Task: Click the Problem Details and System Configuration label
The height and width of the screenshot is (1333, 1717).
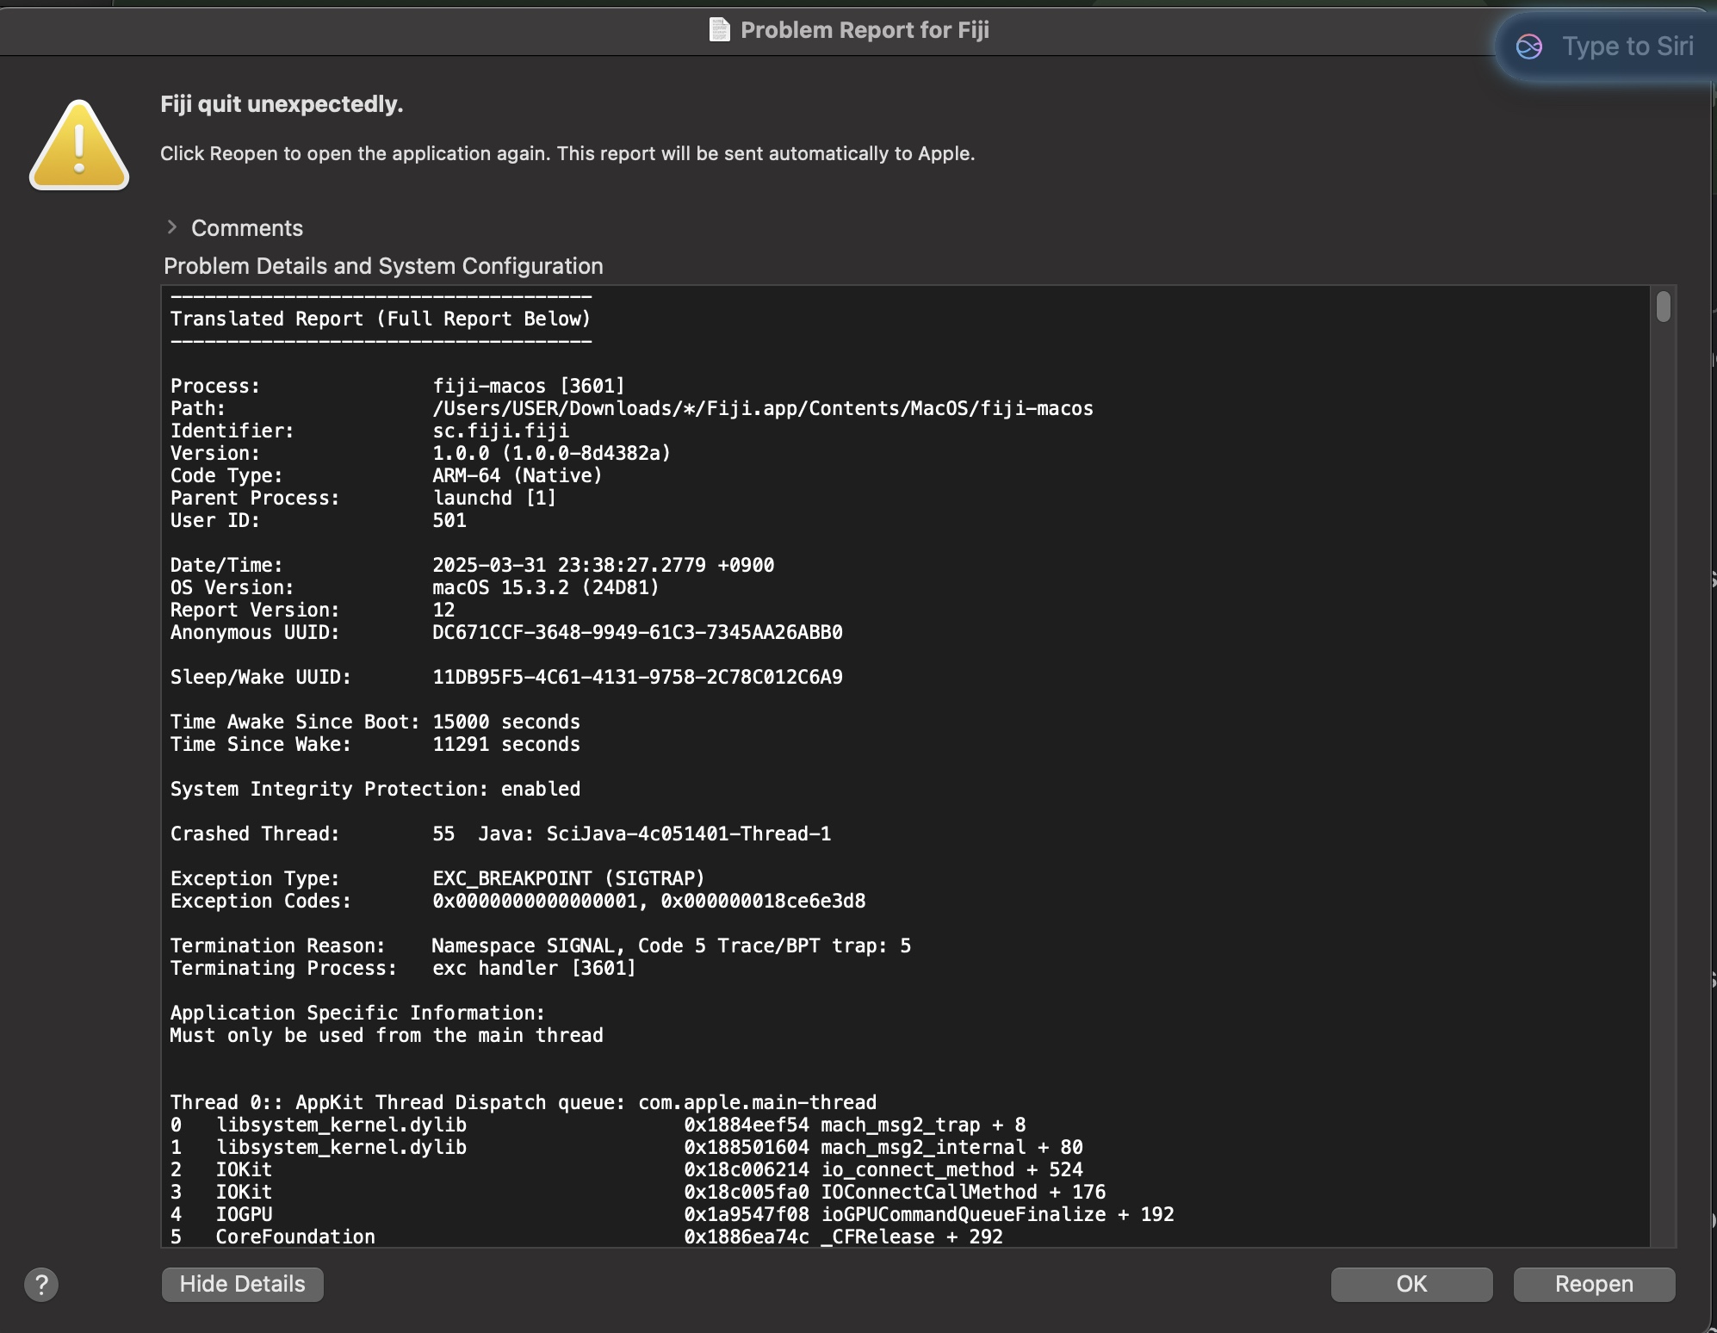Action: coord(383,266)
